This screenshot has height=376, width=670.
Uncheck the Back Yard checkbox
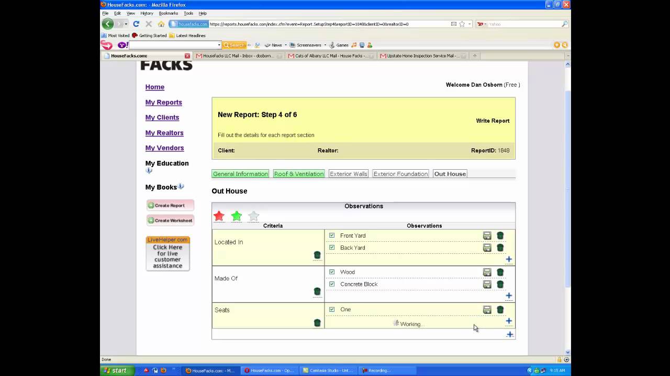tap(332, 248)
